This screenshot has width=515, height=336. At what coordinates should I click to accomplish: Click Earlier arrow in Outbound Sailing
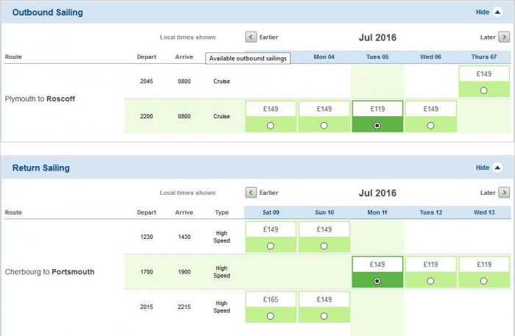[251, 37]
